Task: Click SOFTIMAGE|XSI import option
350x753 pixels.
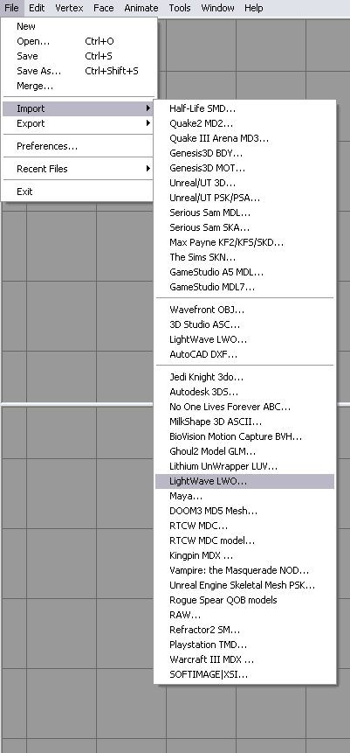Action: click(244, 674)
